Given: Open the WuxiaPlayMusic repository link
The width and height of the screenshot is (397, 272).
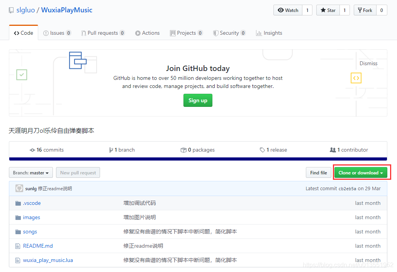Looking at the screenshot, I should pos(66,10).
